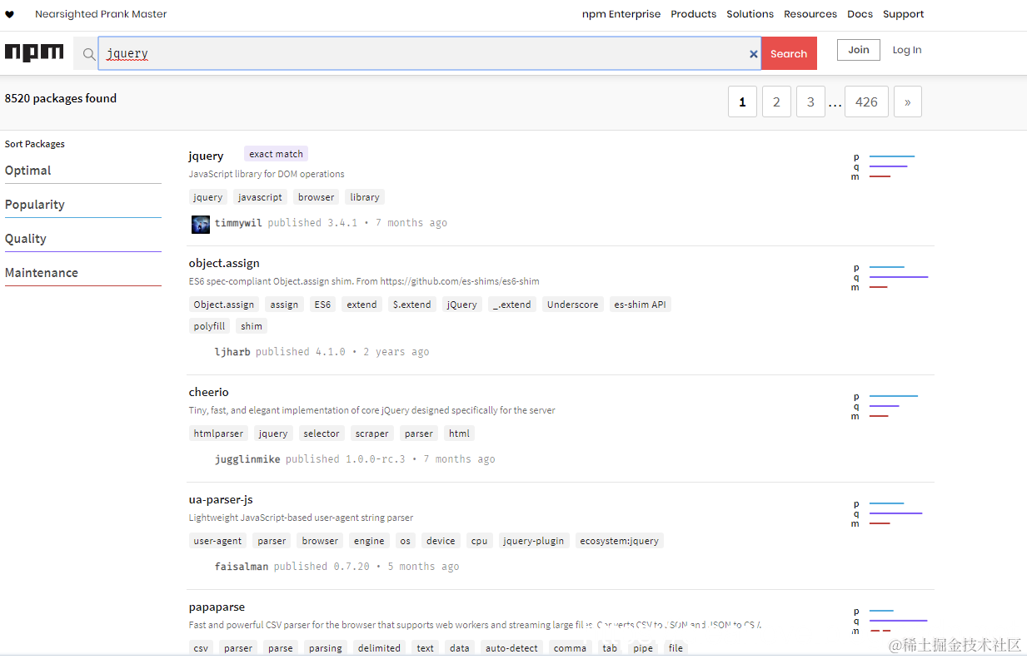The image size is (1027, 659).
Task: Open the object.assign package
Action: (x=224, y=263)
